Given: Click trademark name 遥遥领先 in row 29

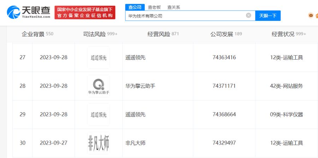Looking at the screenshot, I should 135,115.
